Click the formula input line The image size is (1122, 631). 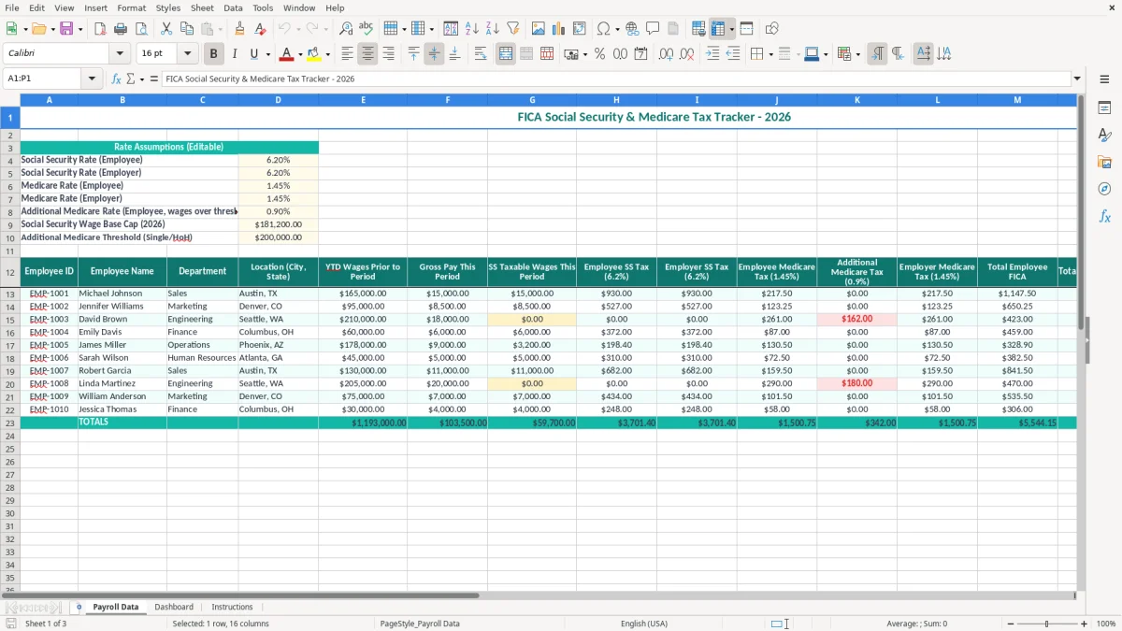pos(615,79)
